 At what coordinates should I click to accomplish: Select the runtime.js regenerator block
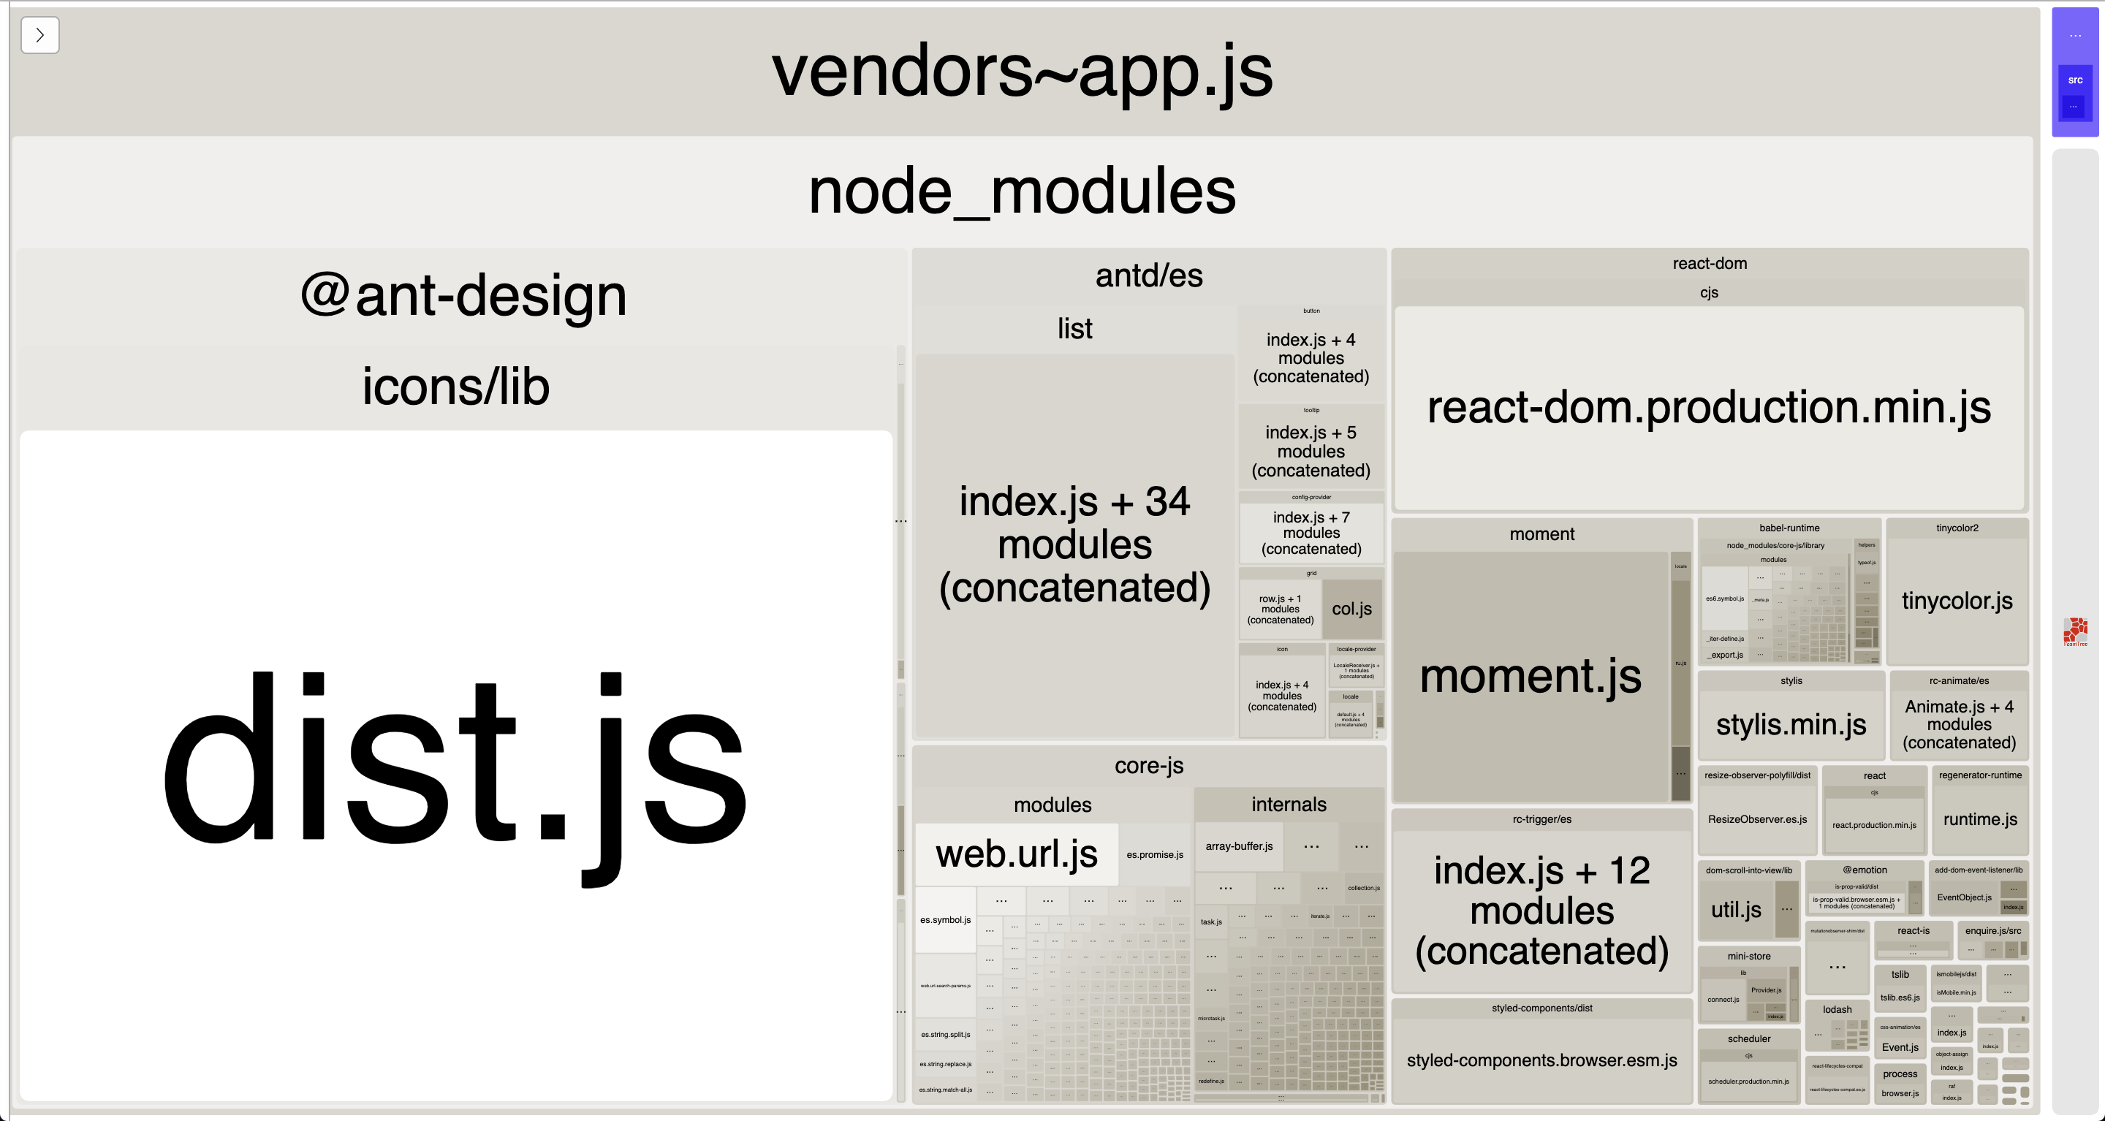point(1979,818)
